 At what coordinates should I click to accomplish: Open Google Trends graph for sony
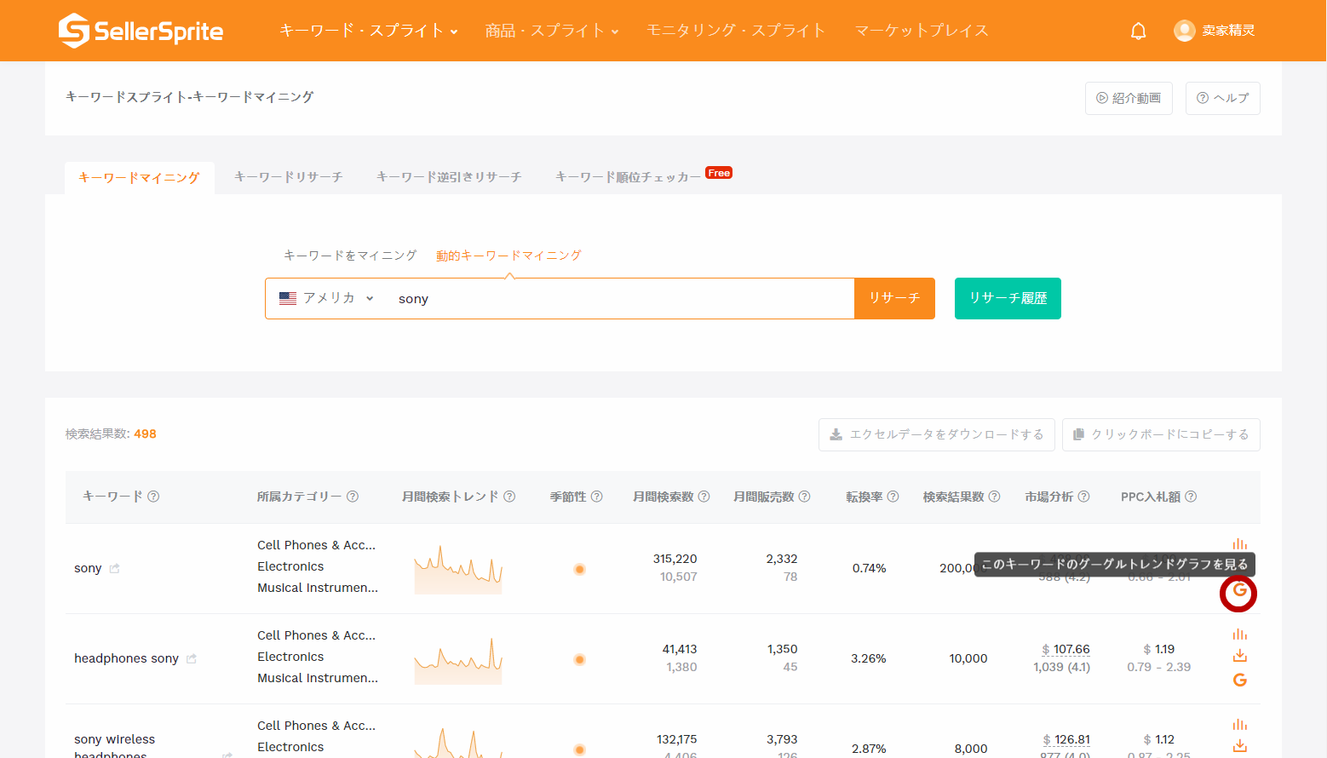[1239, 590]
